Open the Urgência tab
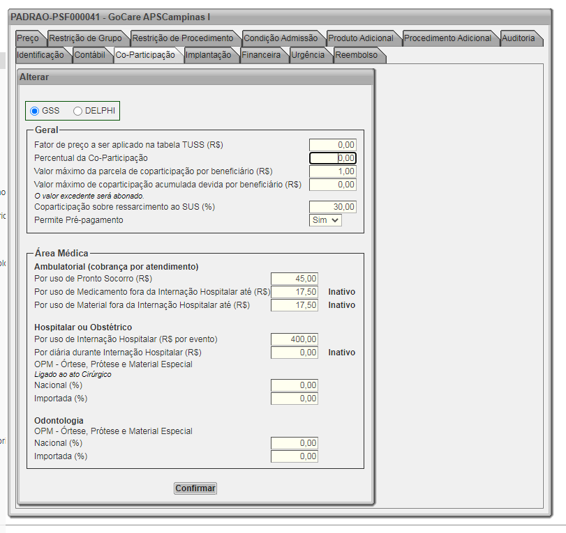The width and height of the screenshot is (566, 533). 308,55
